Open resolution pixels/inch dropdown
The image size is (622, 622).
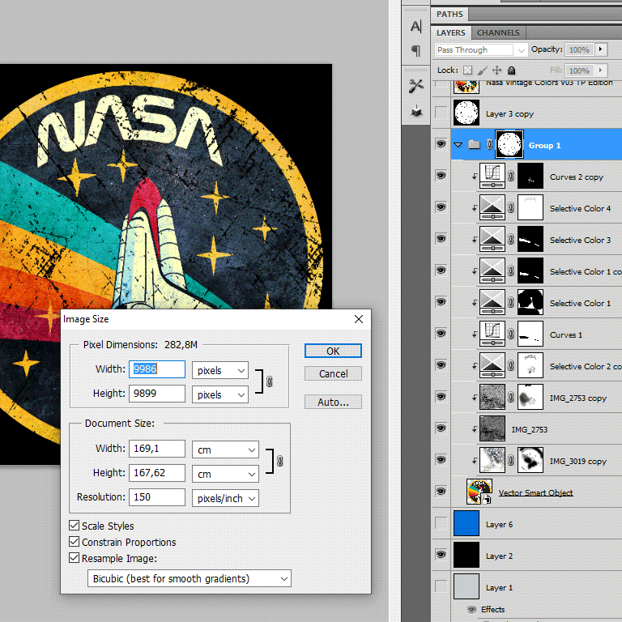click(x=225, y=498)
